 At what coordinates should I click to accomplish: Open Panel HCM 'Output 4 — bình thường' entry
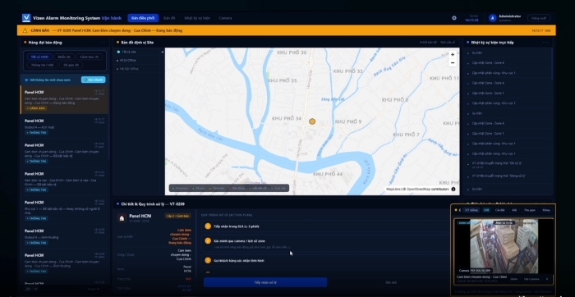tap(64, 236)
